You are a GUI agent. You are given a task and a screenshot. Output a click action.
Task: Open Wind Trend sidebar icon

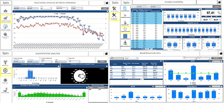point(5,62)
